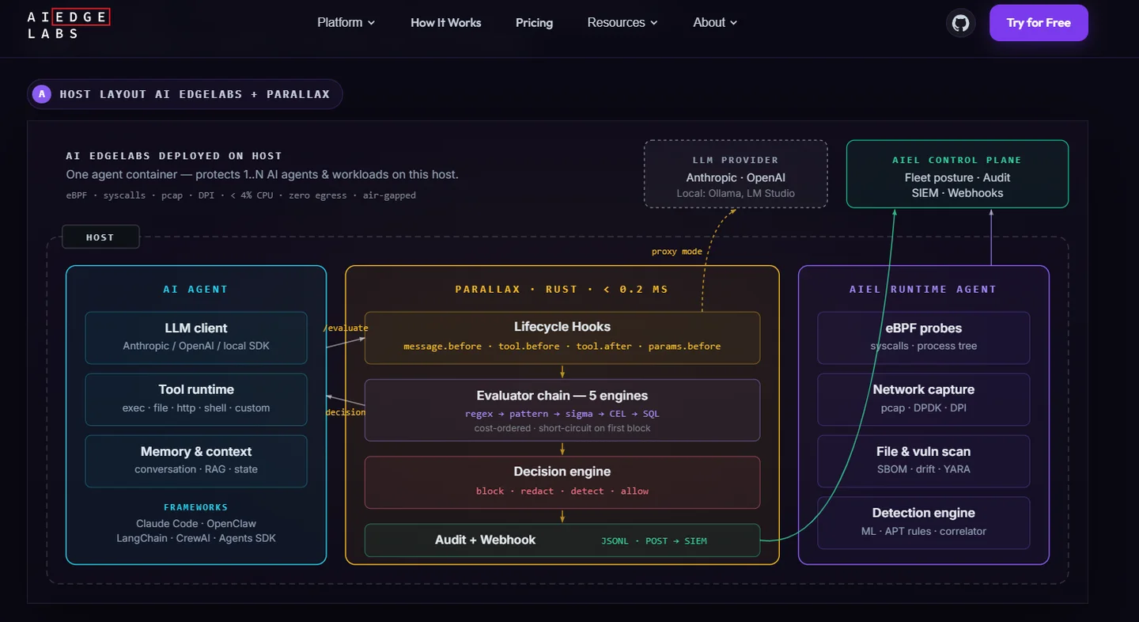Screen dimensions: 1139x622
Task: Select the Lifecycle Hooks block
Action: [562, 338]
